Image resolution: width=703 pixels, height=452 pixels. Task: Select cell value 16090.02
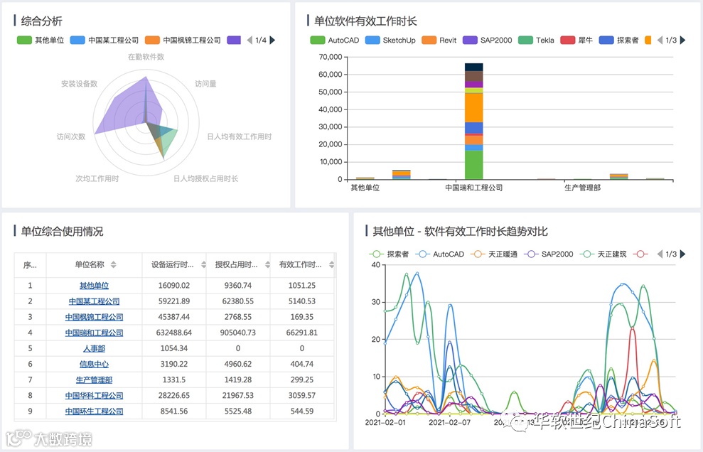click(174, 286)
